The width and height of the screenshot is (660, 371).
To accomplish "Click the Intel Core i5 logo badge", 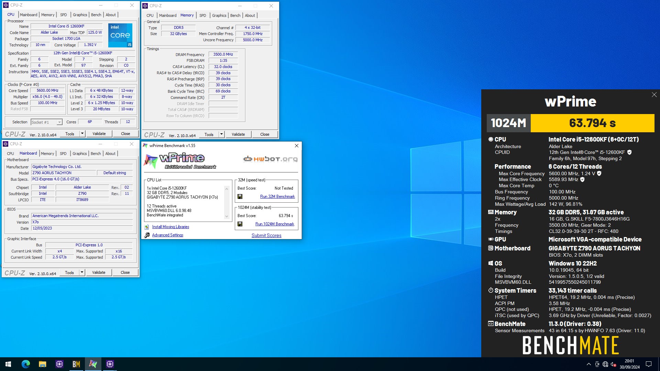I will pyautogui.click(x=120, y=35).
